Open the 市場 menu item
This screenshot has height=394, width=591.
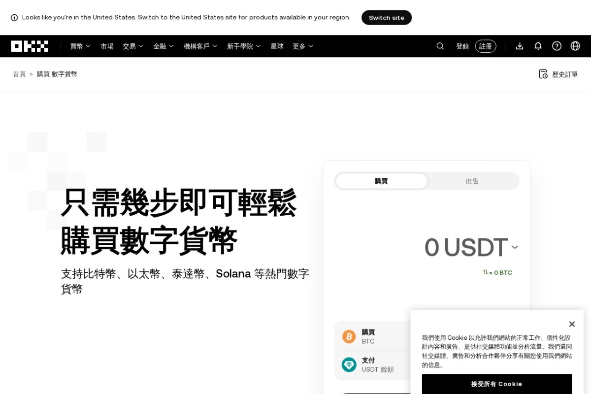(107, 46)
